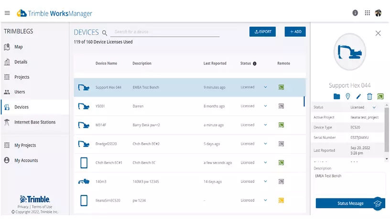
Task: Open the user profile avatar
Action: point(378,13)
